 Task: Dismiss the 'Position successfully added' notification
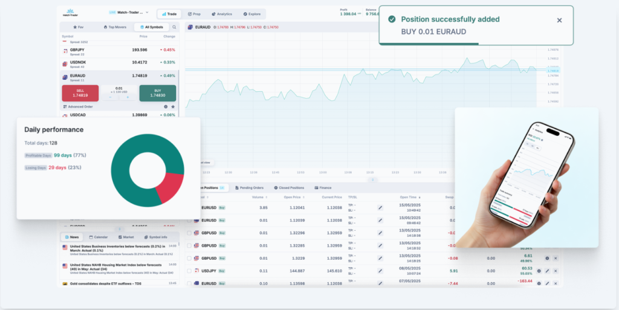click(559, 20)
